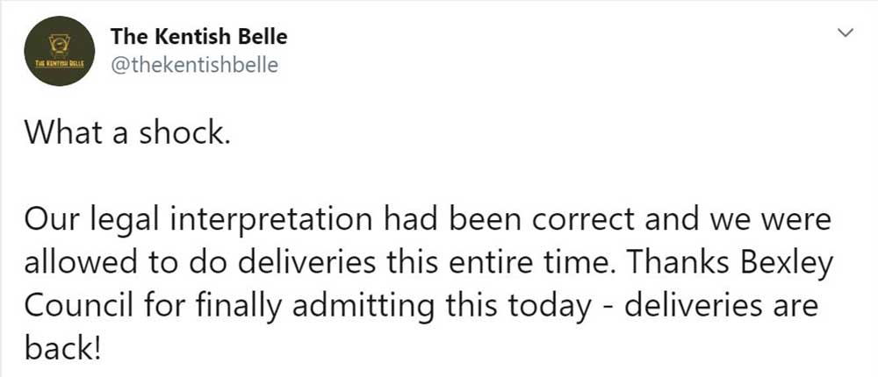
Task: Open the @thekentishbelle handle link
Action: pyautogui.click(x=194, y=65)
